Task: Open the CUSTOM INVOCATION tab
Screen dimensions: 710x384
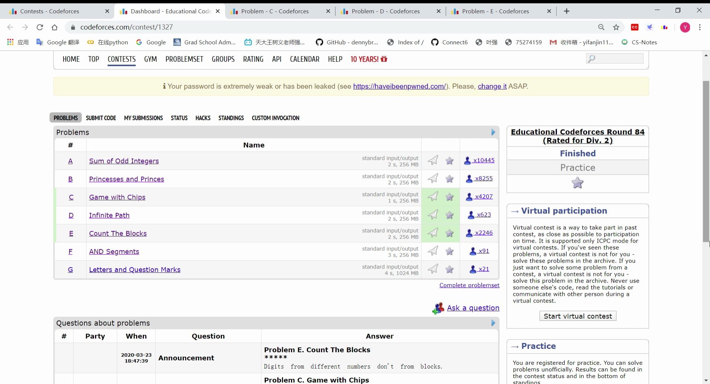Action: pyautogui.click(x=275, y=118)
